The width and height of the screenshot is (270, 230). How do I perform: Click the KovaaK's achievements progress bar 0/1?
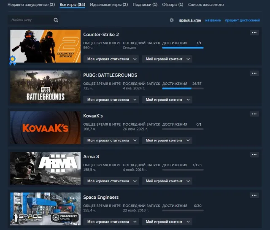(183, 129)
